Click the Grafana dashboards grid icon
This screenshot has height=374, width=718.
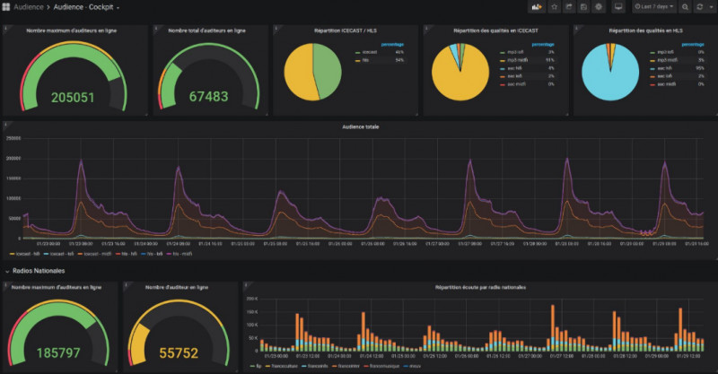[6, 7]
